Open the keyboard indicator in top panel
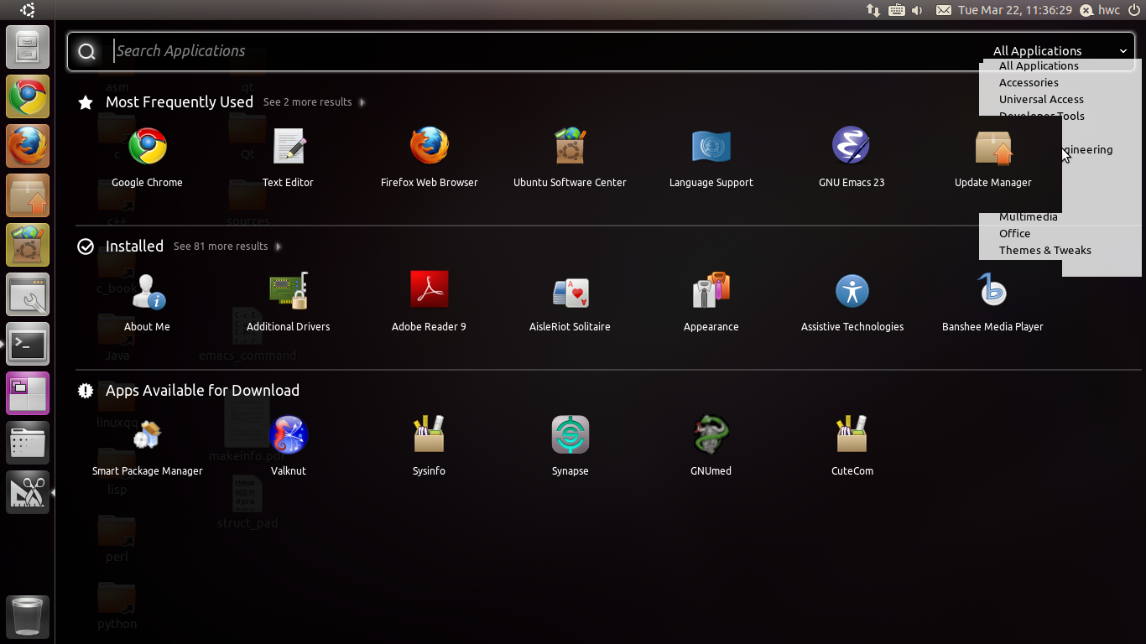This screenshot has height=644, width=1146. pyautogui.click(x=896, y=10)
